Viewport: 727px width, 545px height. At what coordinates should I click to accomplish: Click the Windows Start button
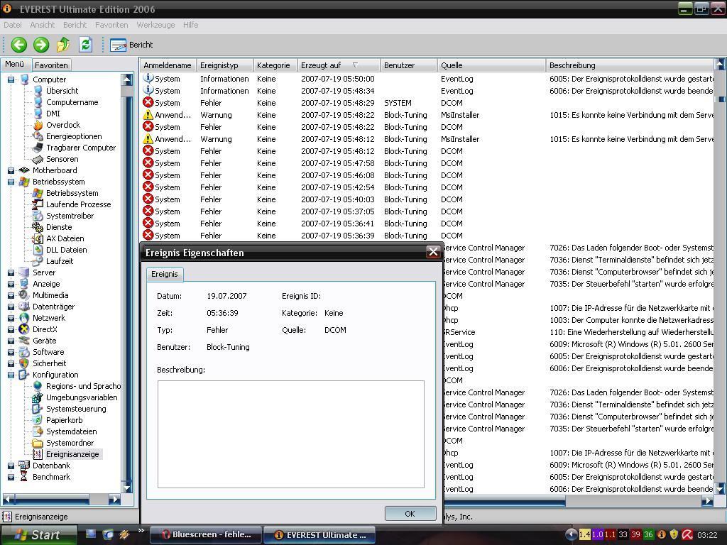(x=39, y=535)
